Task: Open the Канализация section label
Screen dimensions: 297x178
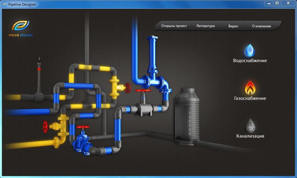Action: coord(250,136)
